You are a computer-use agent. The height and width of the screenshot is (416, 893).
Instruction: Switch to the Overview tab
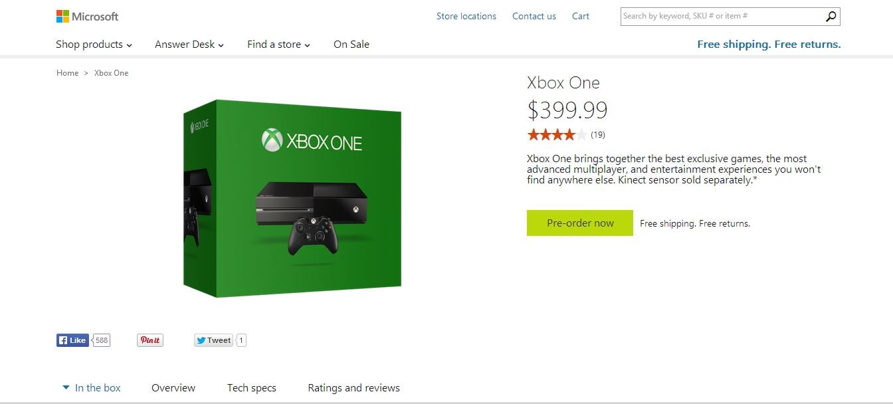pyautogui.click(x=173, y=388)
